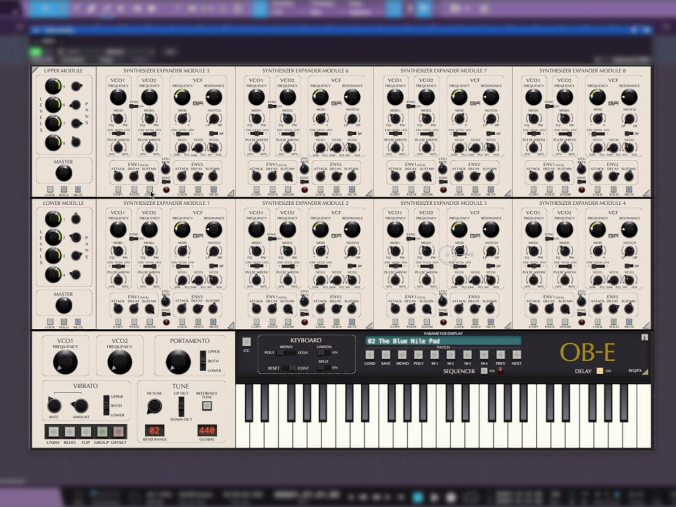Go to the PREV patch
676x507 pixels.
click(x=500, y=355)
